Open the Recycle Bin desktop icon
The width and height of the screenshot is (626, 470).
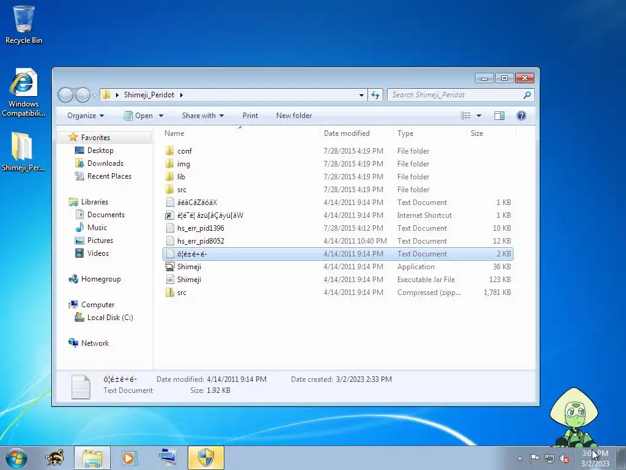pos(24,24)
